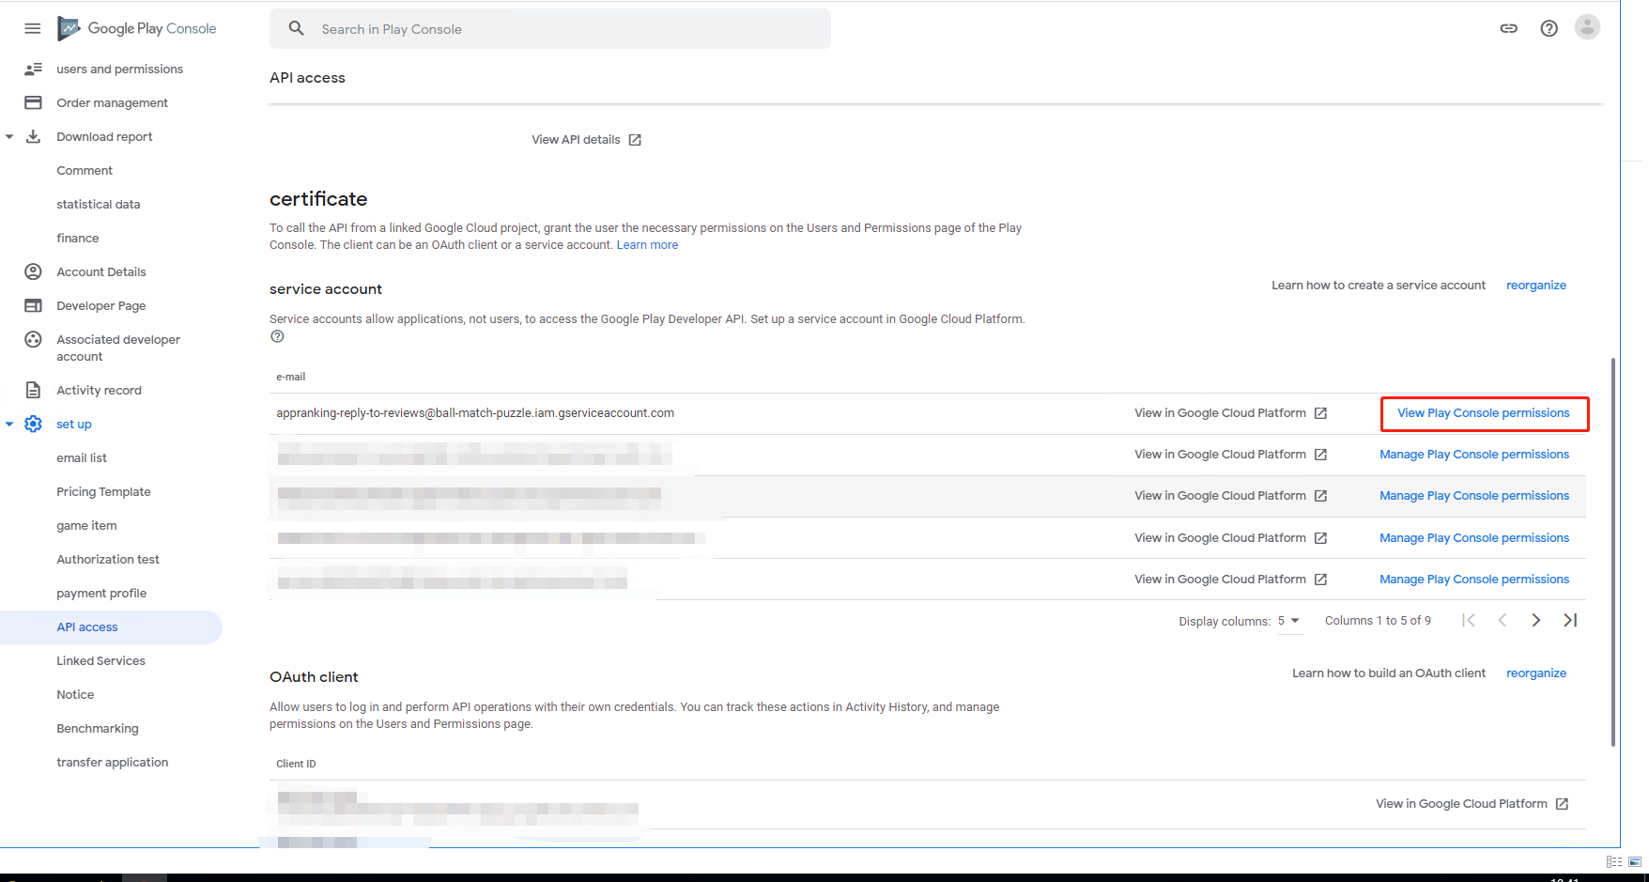Open finance reports
Image resolution: width=1649 pixels, height=882 pixels.
[x=77, y=238]
